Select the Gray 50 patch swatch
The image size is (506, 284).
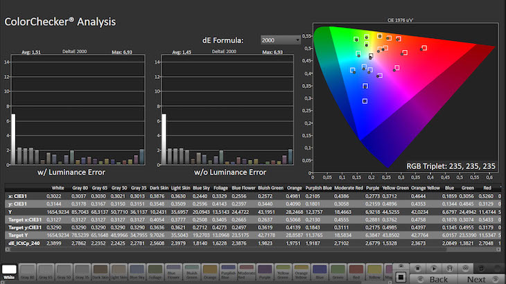[x=64, y=272]
